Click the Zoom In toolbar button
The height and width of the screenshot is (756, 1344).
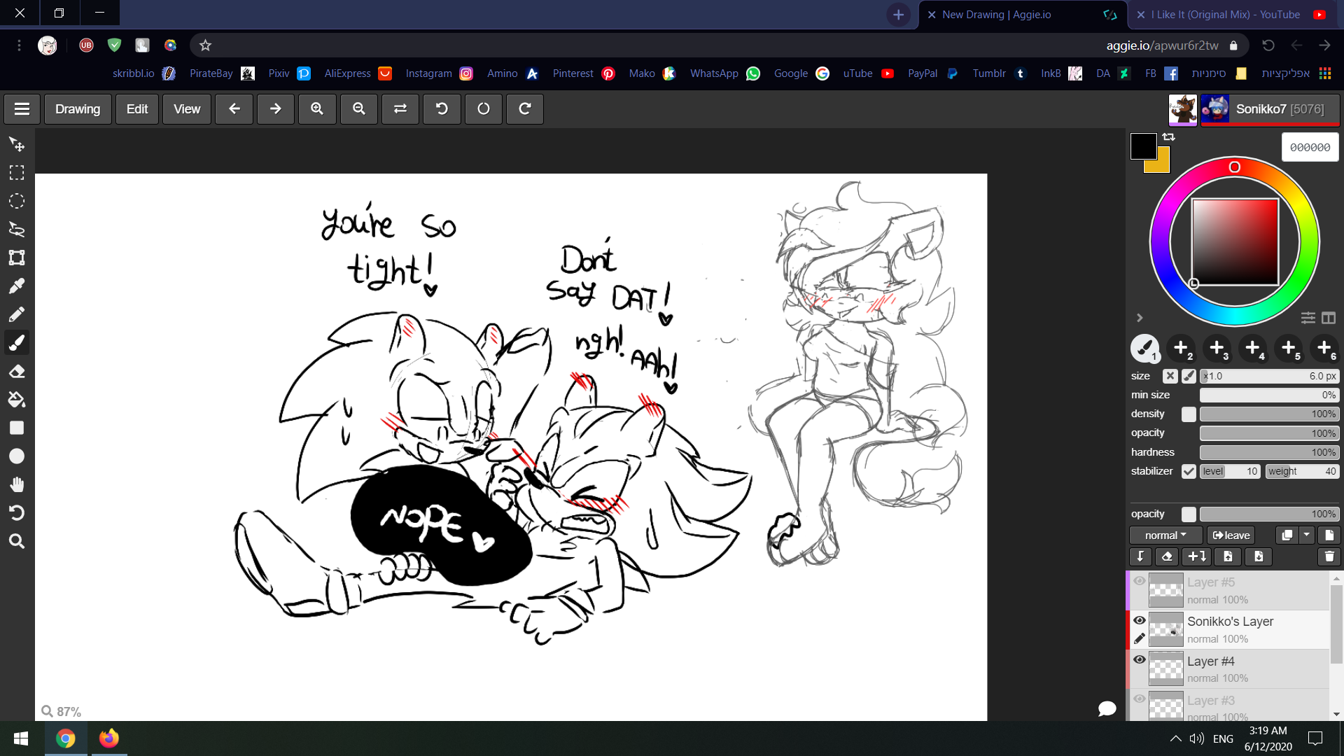[317, 109]
